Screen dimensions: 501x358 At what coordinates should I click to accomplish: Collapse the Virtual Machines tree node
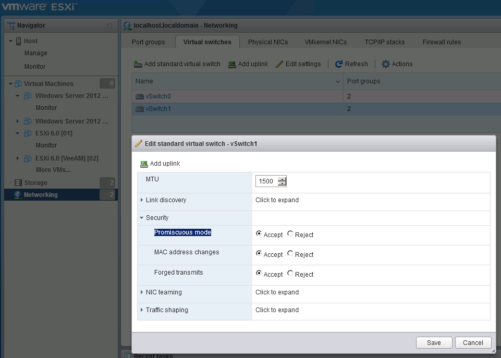10,84
